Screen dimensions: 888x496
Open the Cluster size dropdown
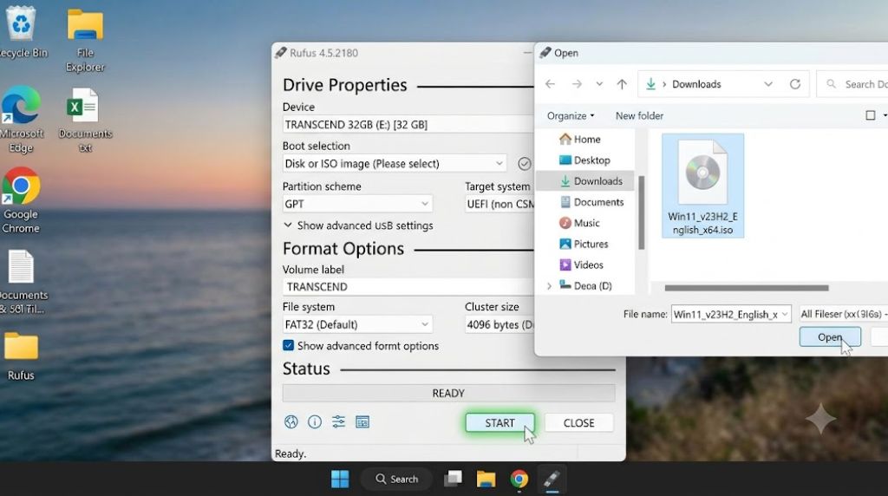point(499,324)
